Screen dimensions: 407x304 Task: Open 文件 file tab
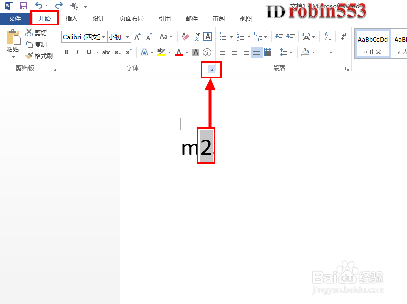pos(15,19)
